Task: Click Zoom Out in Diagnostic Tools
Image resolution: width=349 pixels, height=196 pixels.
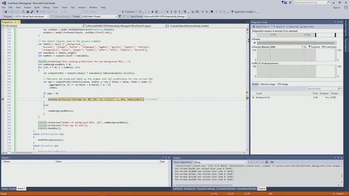Action: coord(292,27)
